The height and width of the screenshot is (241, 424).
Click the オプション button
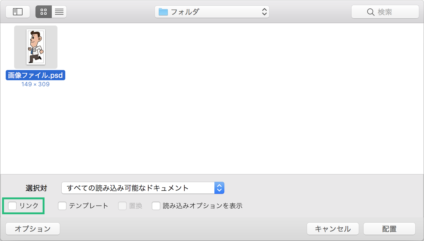tap(32, 228)
